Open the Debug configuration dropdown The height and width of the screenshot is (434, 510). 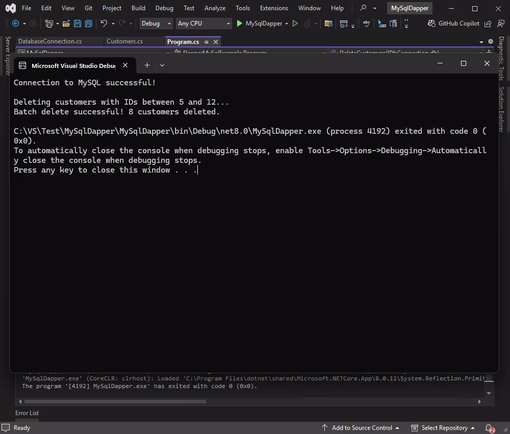(156, 23)
